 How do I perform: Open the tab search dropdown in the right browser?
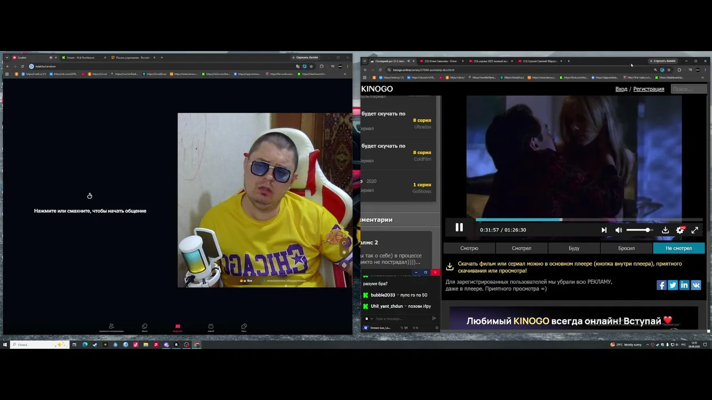coord(364,61)
